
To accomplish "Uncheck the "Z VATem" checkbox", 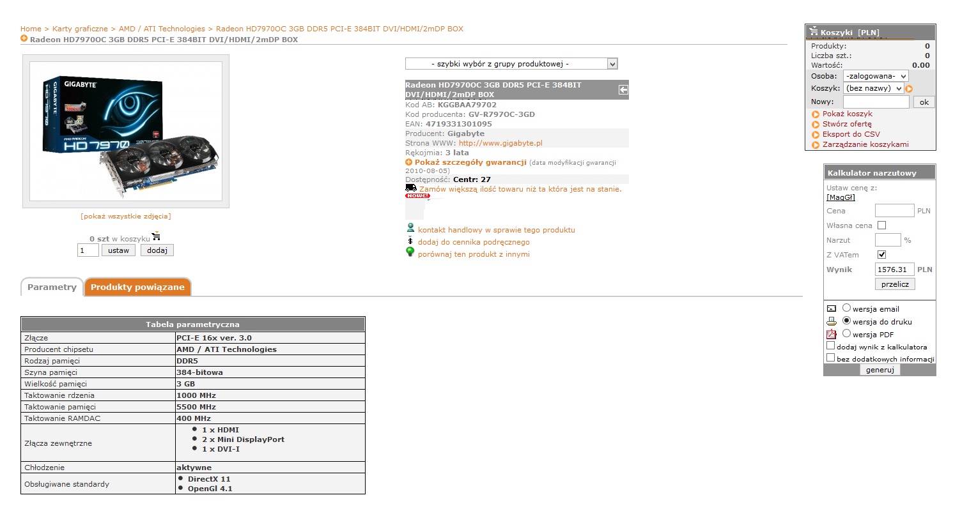I will pyautogui.click(x=882, y=255).
